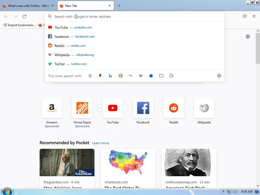
Task: Search history with the clock icon
Action: click(x=171, y=76)
